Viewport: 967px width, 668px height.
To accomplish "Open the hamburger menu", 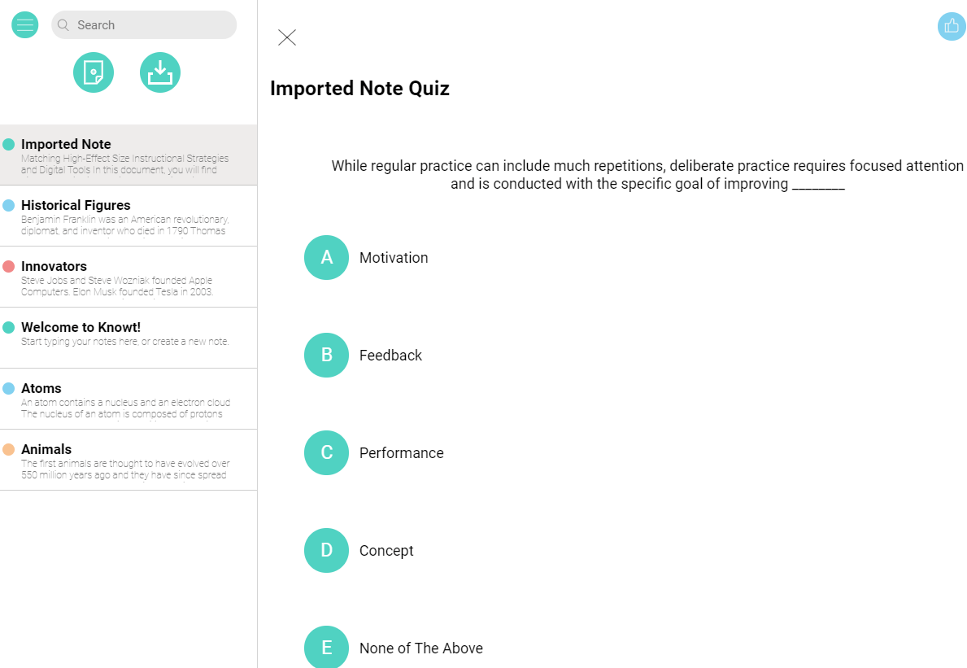I will click(x=25, y=25).
